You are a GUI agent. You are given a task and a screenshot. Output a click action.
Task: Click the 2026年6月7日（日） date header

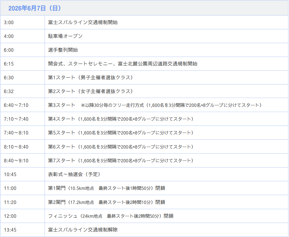pos(35,8)
